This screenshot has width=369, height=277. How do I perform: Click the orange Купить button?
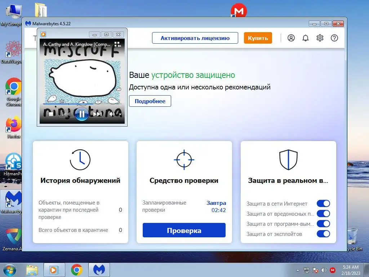pyautogui.click(x=258, y=38)
